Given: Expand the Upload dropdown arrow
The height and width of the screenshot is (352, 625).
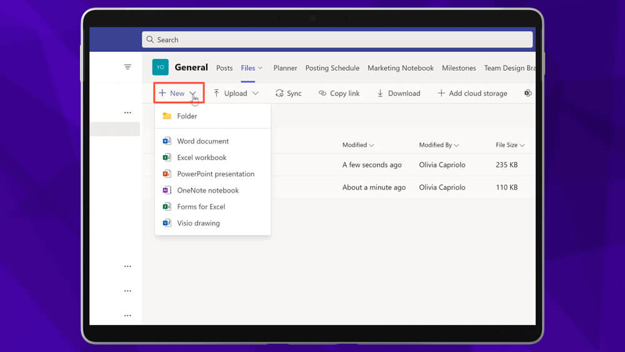Looking at the screenshot, I should pos(255,93).
